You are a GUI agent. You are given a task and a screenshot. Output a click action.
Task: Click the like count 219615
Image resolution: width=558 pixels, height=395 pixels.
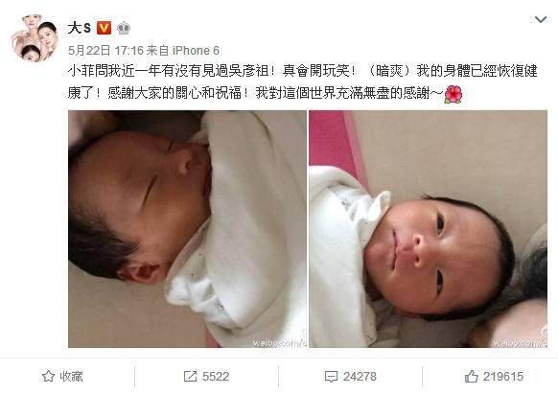coord(503,376)
